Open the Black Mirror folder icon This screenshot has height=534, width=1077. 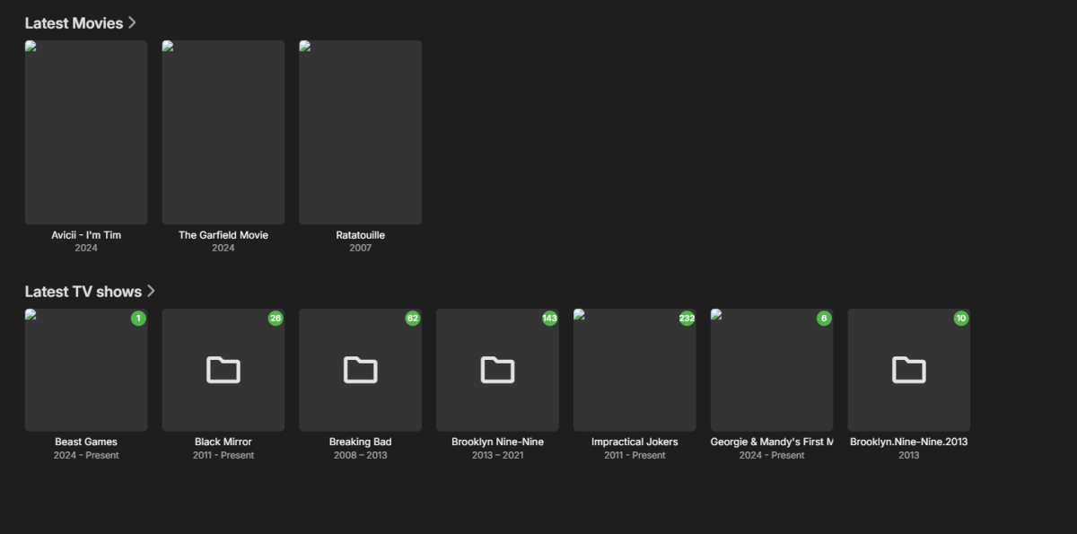pyautogui.click(x=223, y=370)
